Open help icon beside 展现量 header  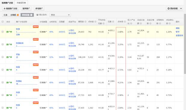85,22
